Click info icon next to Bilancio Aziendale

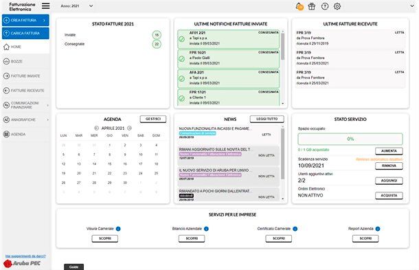tap(206, 229)
